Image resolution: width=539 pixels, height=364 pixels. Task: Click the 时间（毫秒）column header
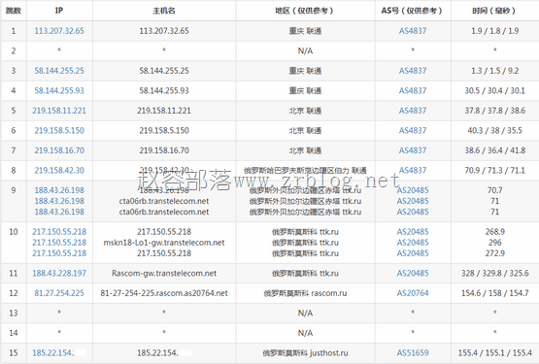pyautogui.click(x=494, y=11)
